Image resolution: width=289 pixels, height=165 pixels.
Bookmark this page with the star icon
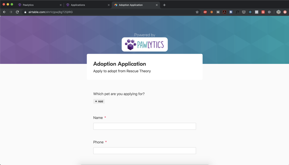tap(197, 12)
